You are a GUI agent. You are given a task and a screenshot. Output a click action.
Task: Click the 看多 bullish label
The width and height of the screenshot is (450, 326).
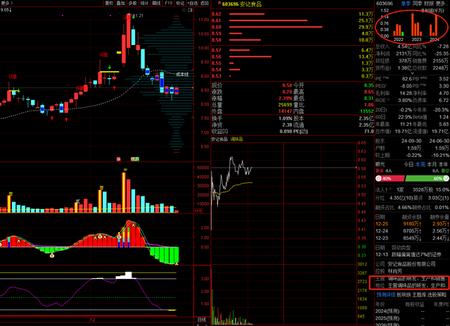click(x=380, y=171)
